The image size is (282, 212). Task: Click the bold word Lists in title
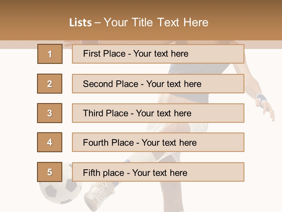(80, 23)
